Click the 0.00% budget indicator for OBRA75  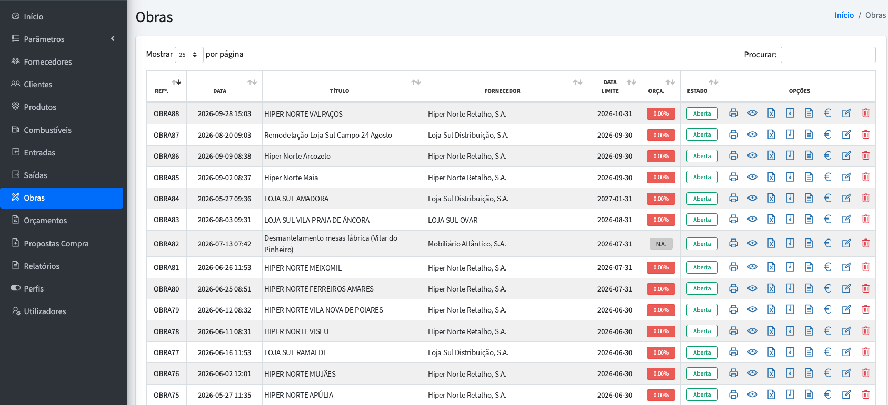[661, 395]
